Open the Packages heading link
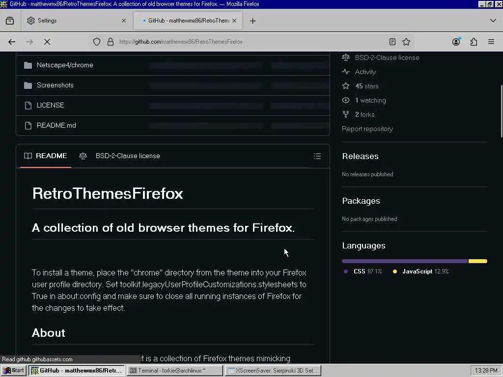 361,201
